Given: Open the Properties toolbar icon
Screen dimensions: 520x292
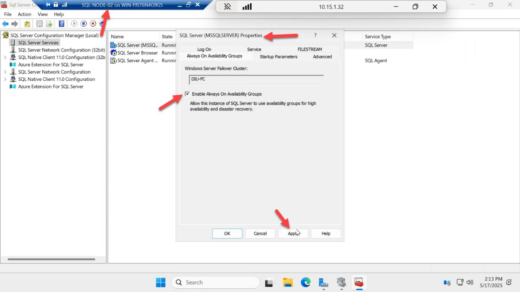Looking at the screenshot, I should 40,24.
